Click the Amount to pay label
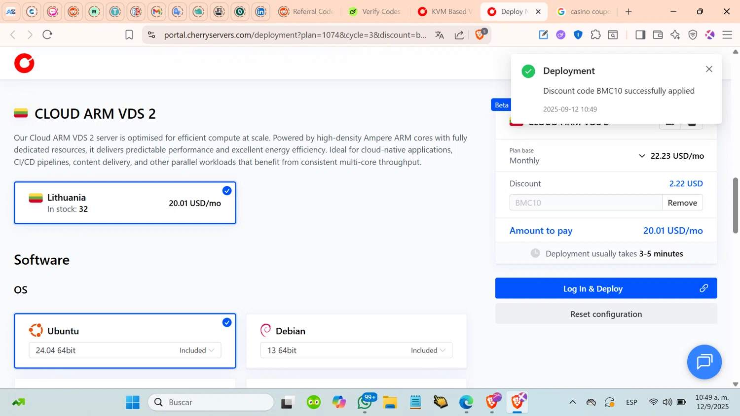 [541, 231]
